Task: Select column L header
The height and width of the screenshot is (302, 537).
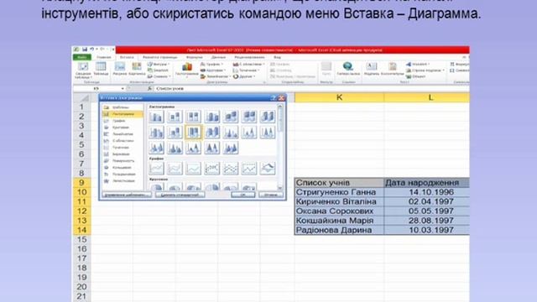Action: pyautogui.click(x=427, y=97)
